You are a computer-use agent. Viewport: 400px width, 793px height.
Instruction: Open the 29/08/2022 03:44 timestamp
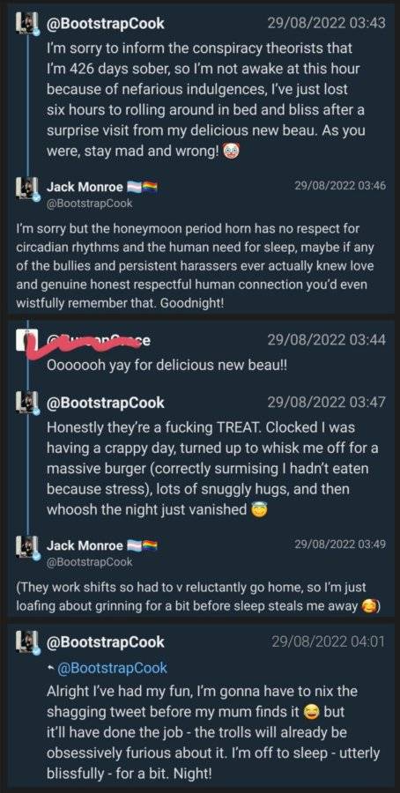pyautogui.click(x=326, y=340)
